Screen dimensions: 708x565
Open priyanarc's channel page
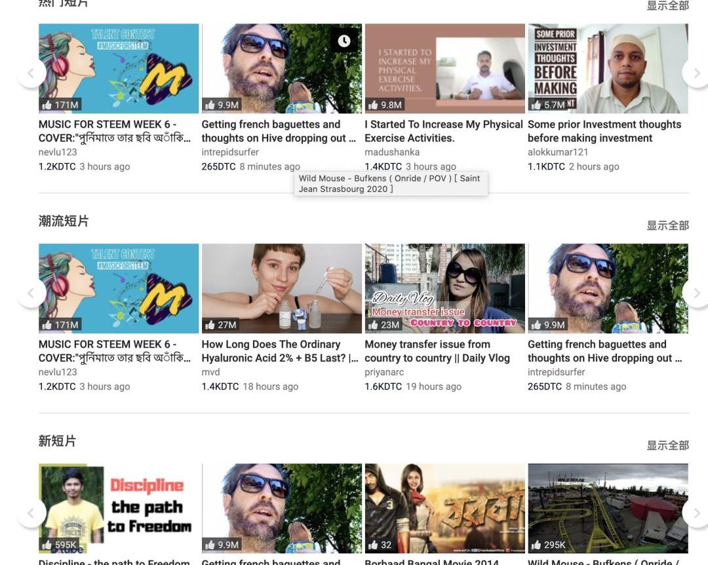[384, 372]
